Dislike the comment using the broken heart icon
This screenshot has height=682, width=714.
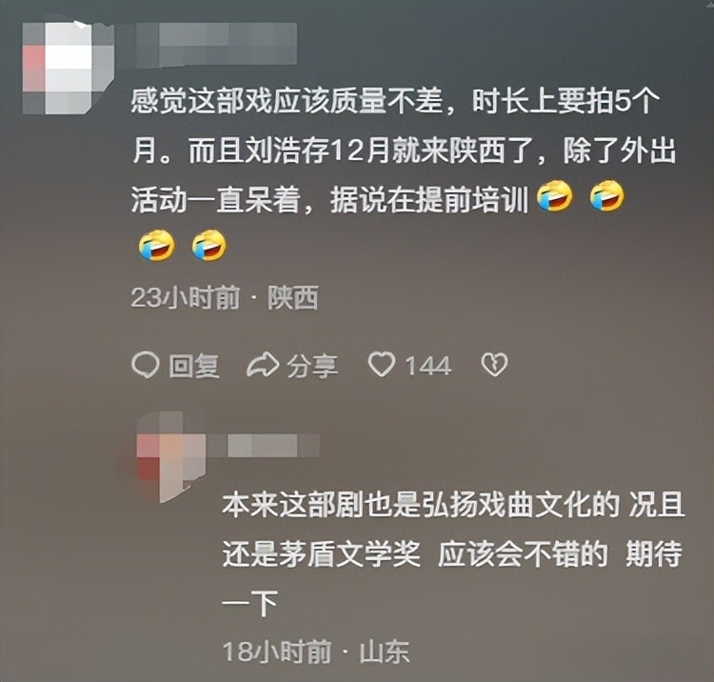click(494, 366)
